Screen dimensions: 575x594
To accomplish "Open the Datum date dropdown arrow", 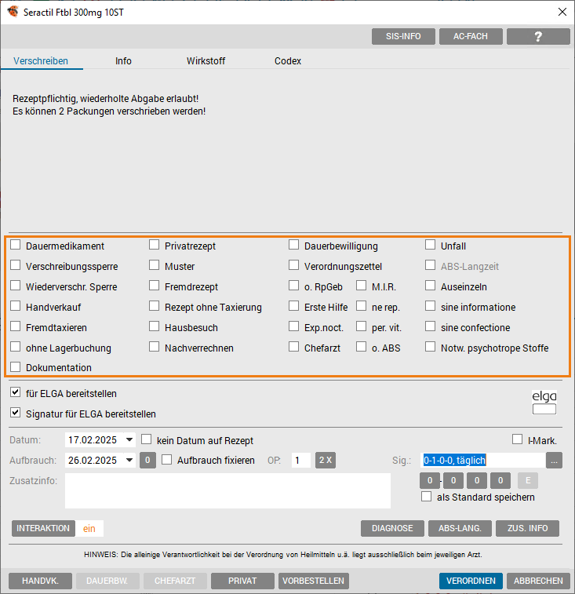I will (129, 440).
